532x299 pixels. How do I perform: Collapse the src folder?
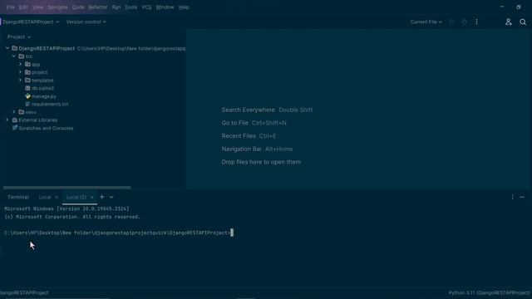tap(14, 56)
